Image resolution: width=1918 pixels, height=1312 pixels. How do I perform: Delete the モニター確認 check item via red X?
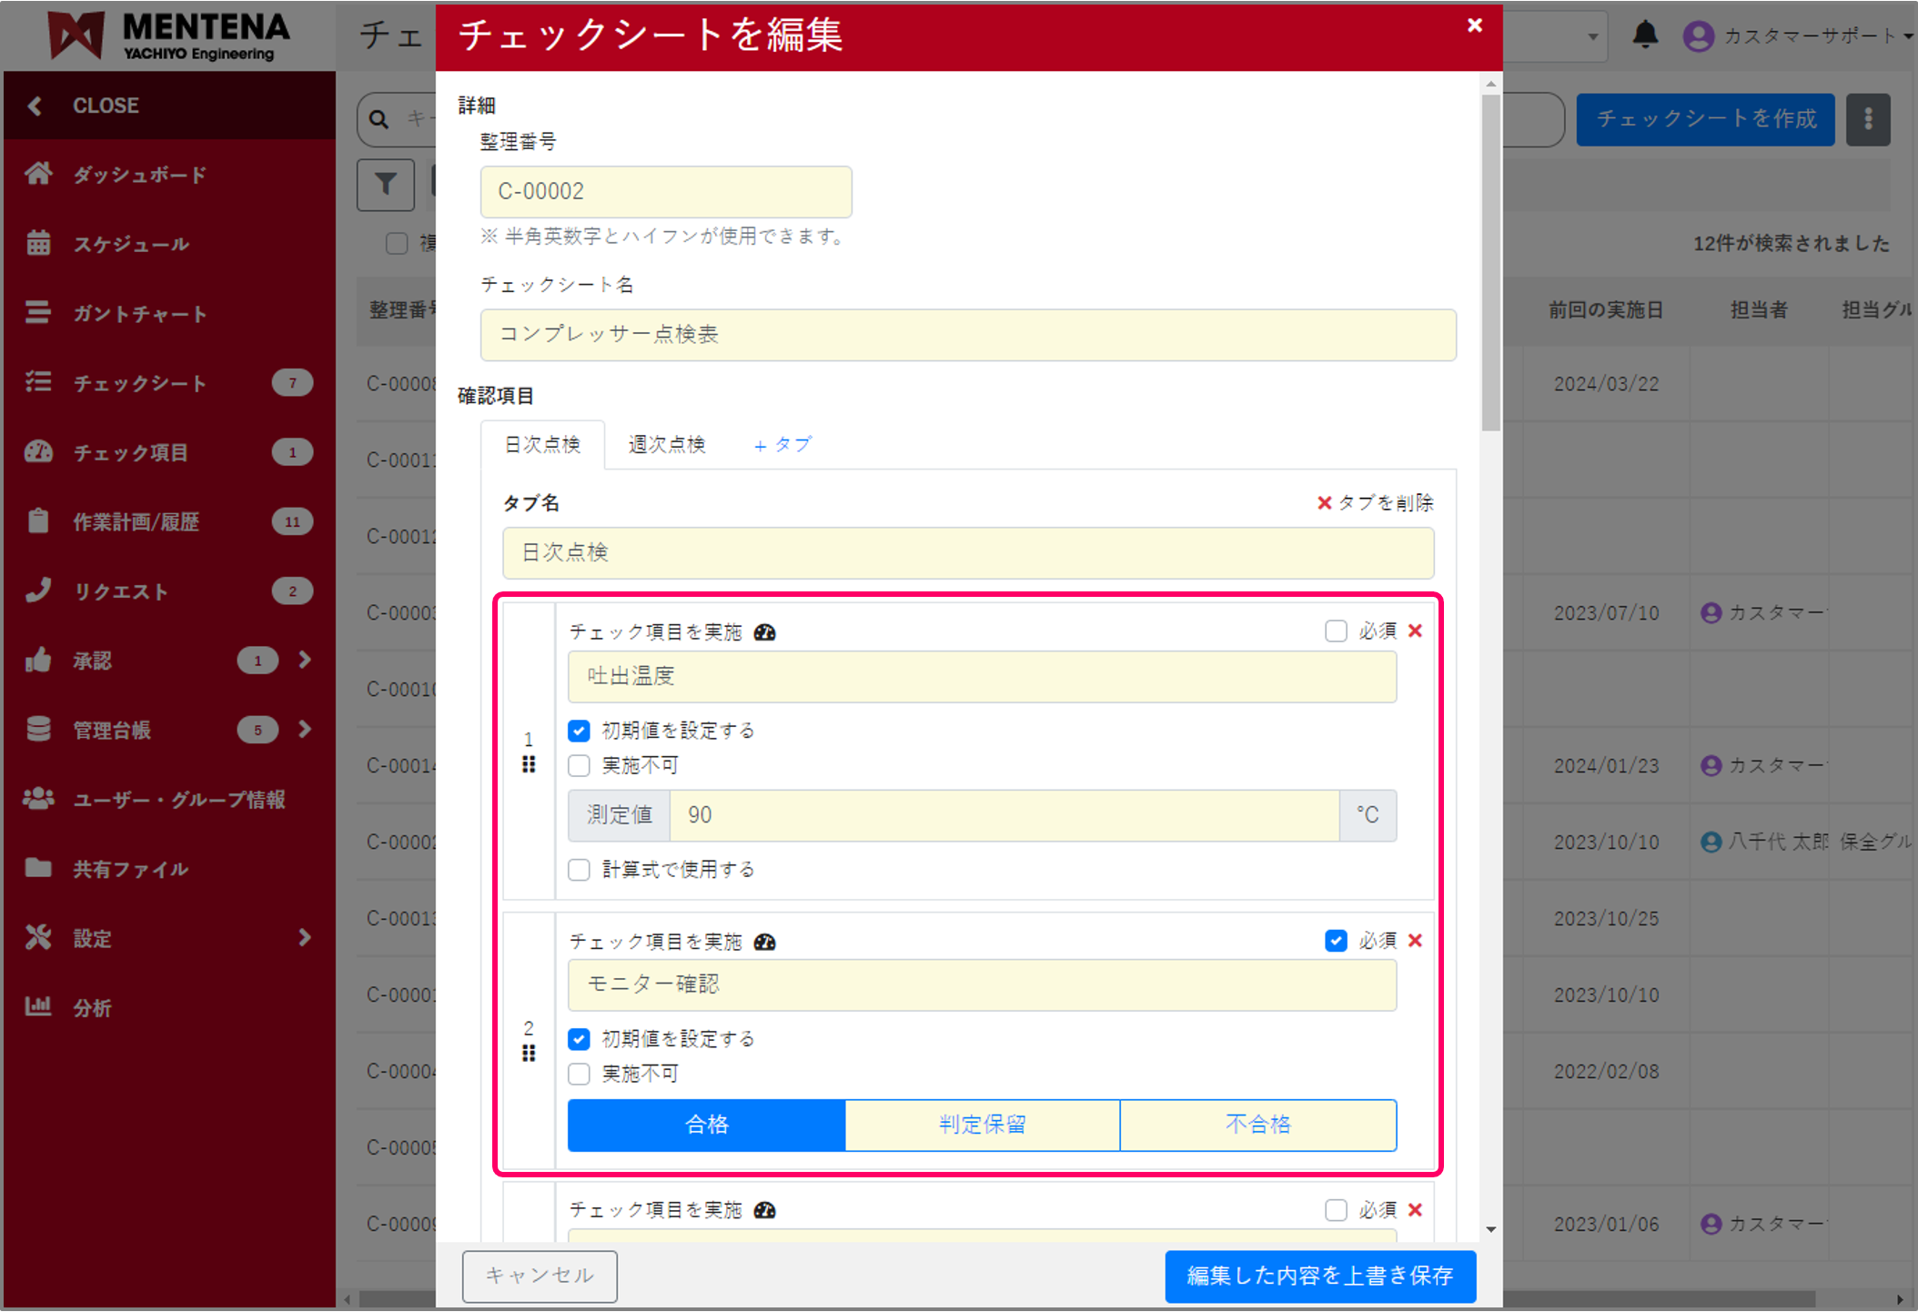[1415, 940]
